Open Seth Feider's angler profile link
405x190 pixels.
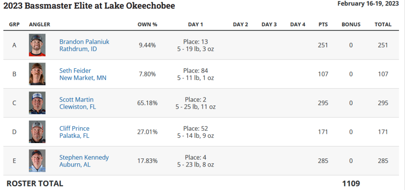coord(75,71)
